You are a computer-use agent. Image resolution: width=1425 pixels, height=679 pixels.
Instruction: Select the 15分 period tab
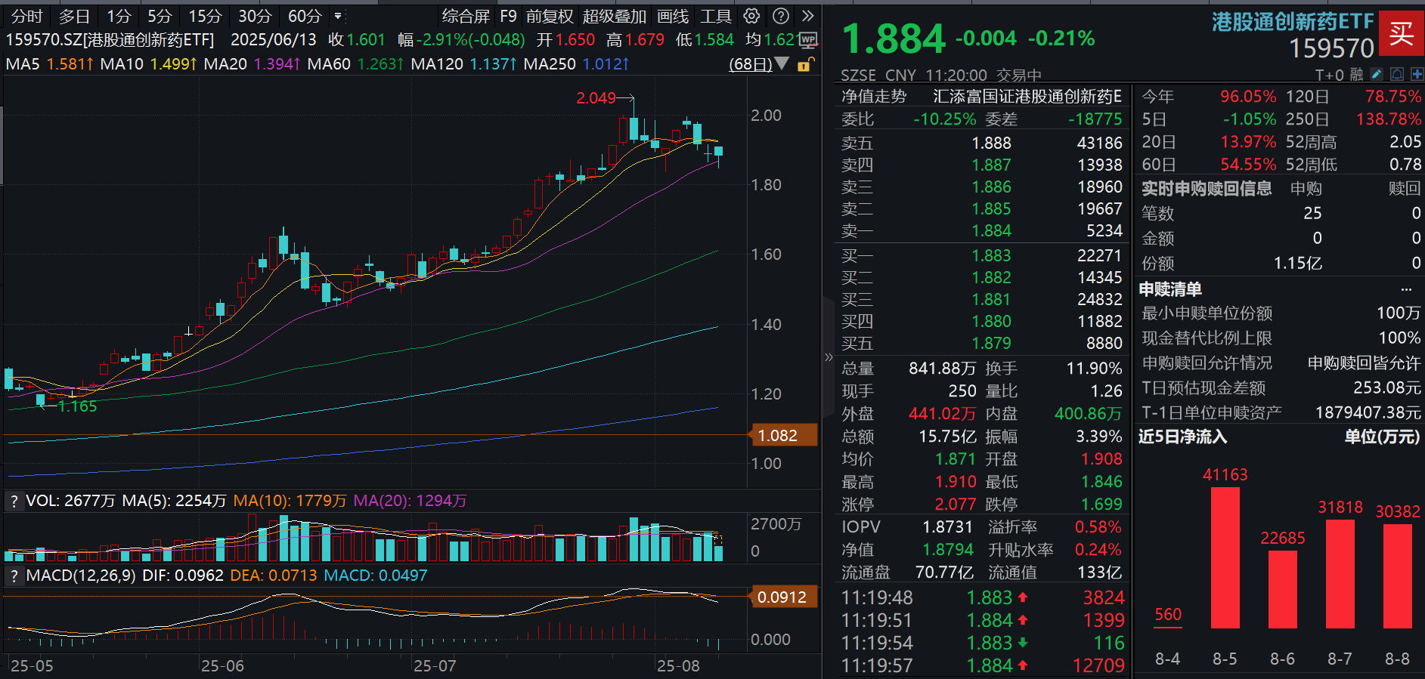[205, 16]
